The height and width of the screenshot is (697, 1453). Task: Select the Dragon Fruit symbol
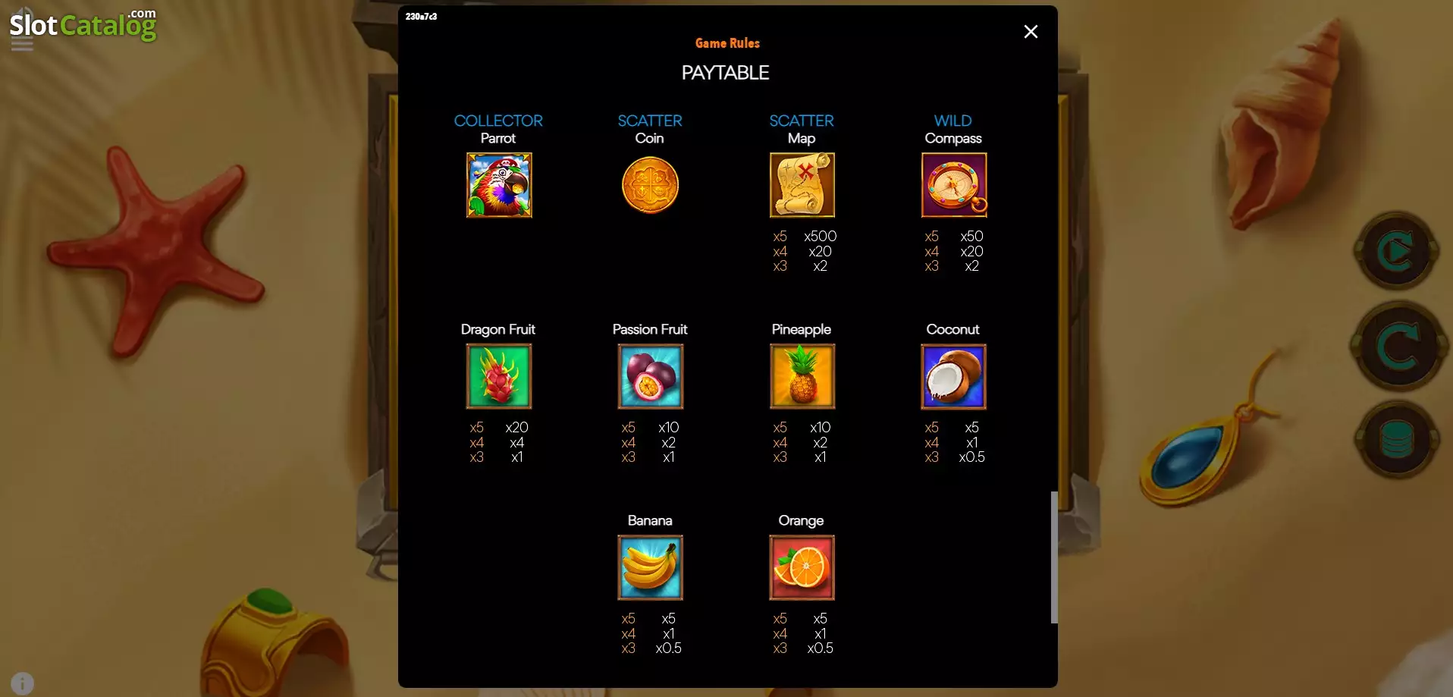[x=499, y=376]
